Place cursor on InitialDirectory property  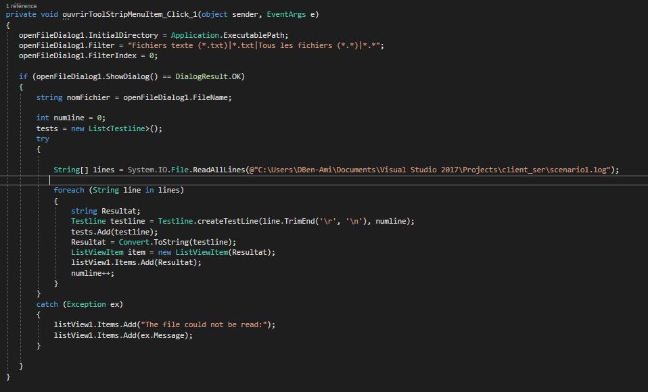point(123,35)
